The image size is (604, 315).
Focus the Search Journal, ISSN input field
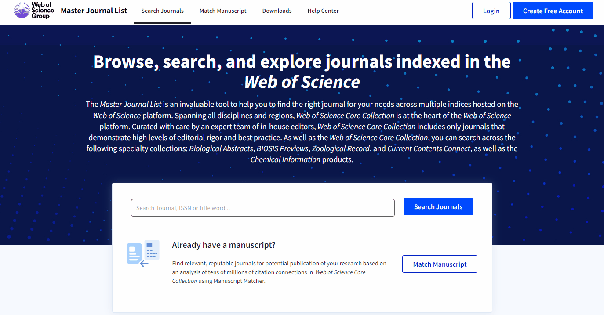click(x=263, y=208)
